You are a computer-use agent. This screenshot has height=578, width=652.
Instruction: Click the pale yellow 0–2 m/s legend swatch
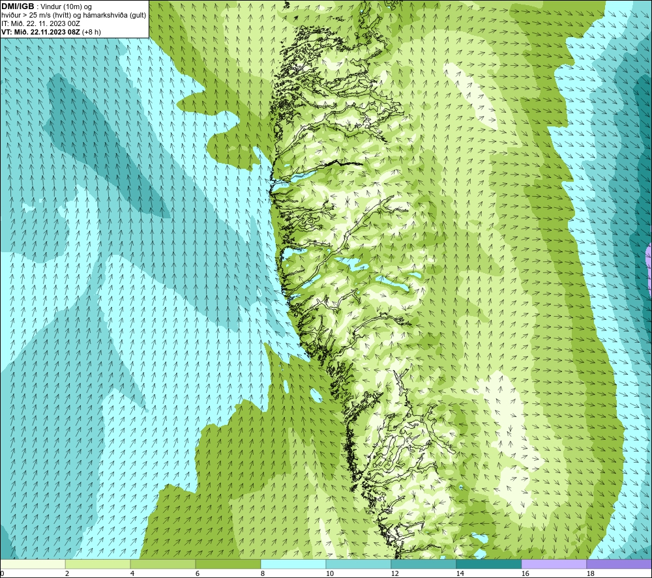click(33, 564)
